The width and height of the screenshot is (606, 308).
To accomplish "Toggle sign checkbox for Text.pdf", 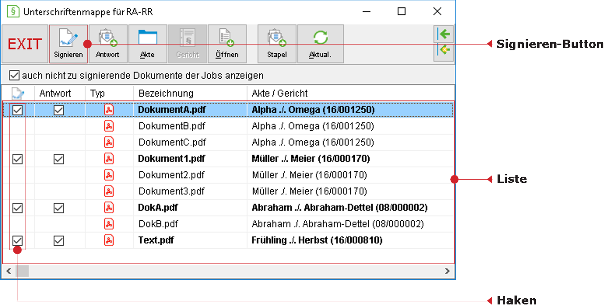I will tap(17, 241).
